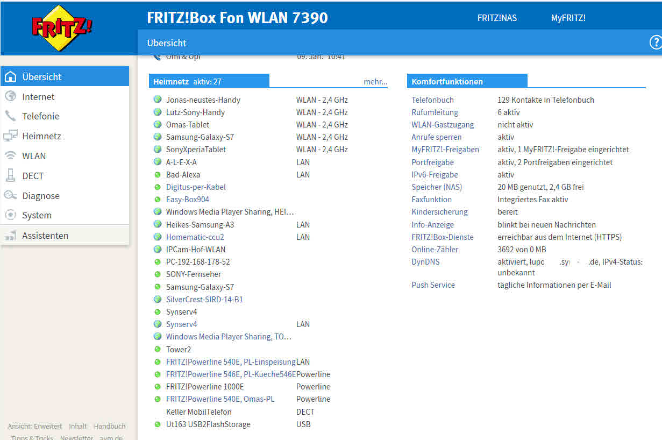The image size is (662, 440).
Task: Click the Komfortfunktionen section header
Action: [467, 81]
